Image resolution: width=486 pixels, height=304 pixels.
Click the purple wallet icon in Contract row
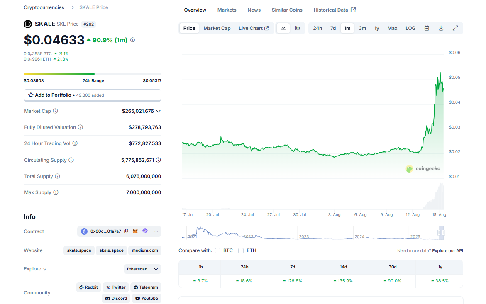(145, 231)
